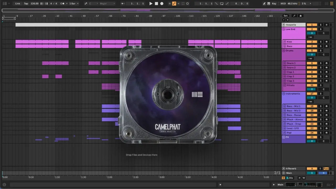Toggle Draw Mode pencil icon
This screenshot has height=189, width=336.
(x=264, y=4)
